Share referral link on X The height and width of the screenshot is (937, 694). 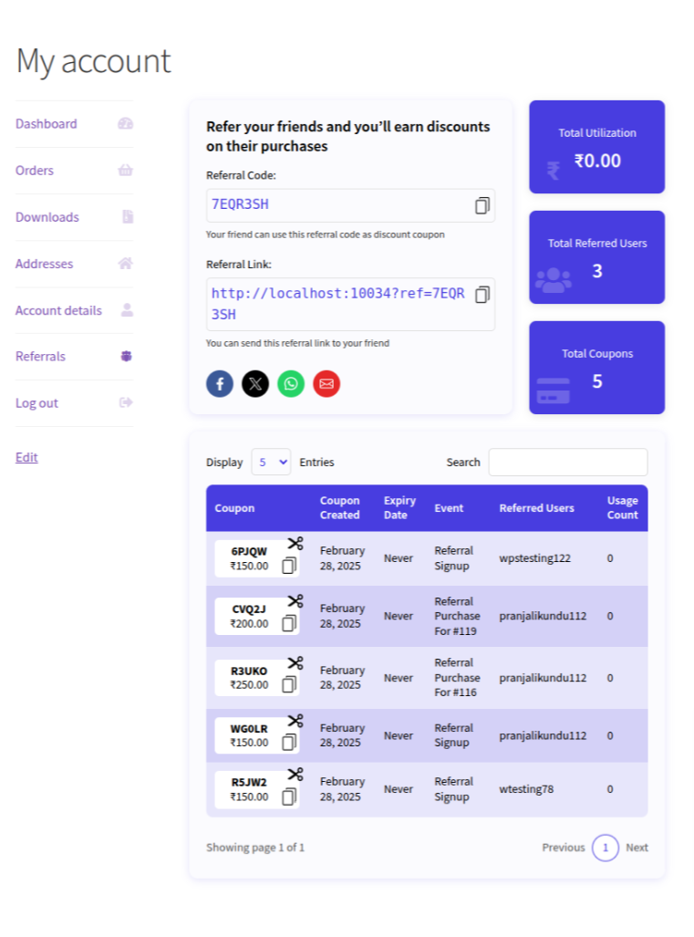255,383
